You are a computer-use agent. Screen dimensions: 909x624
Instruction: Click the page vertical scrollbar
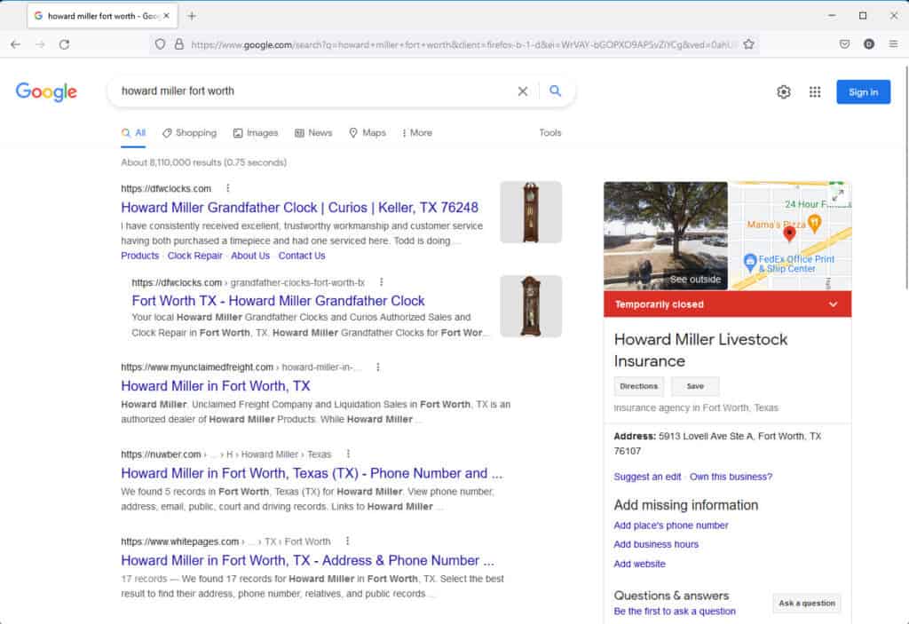point(906,177)
